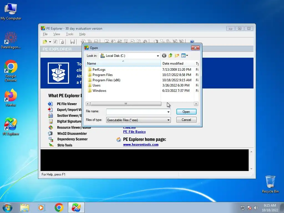The height and width of the screenshot is (213, 284).
Task: Click the PE File Viewer feature label
Action: 67,104
